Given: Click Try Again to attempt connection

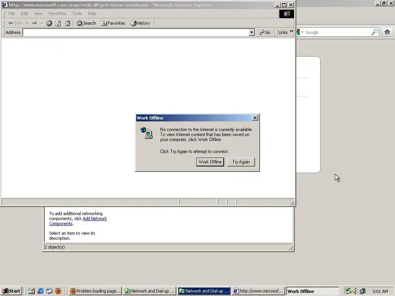Looking at the screenshot, I should (241, 162).
